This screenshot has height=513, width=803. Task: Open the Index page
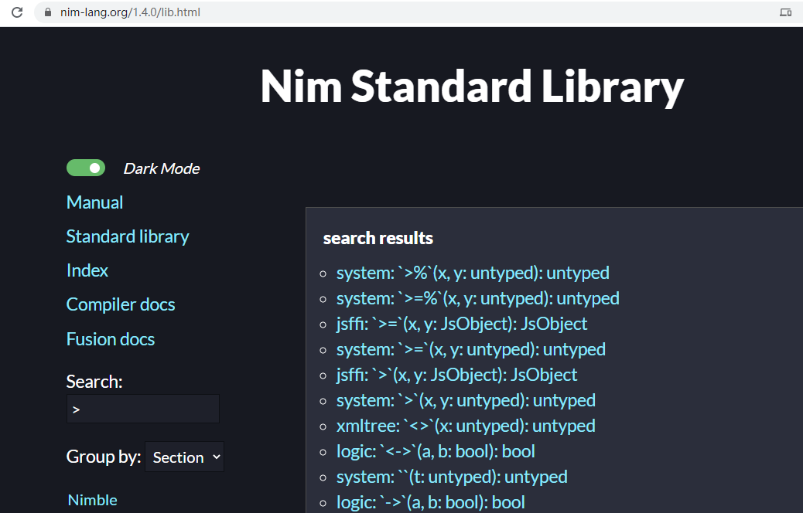87,270
